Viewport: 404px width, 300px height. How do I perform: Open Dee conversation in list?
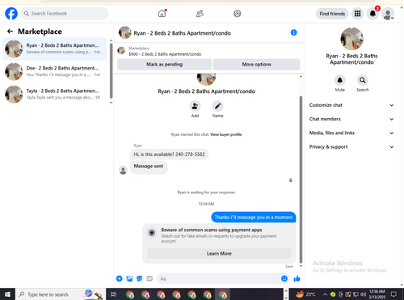[55, 71]
